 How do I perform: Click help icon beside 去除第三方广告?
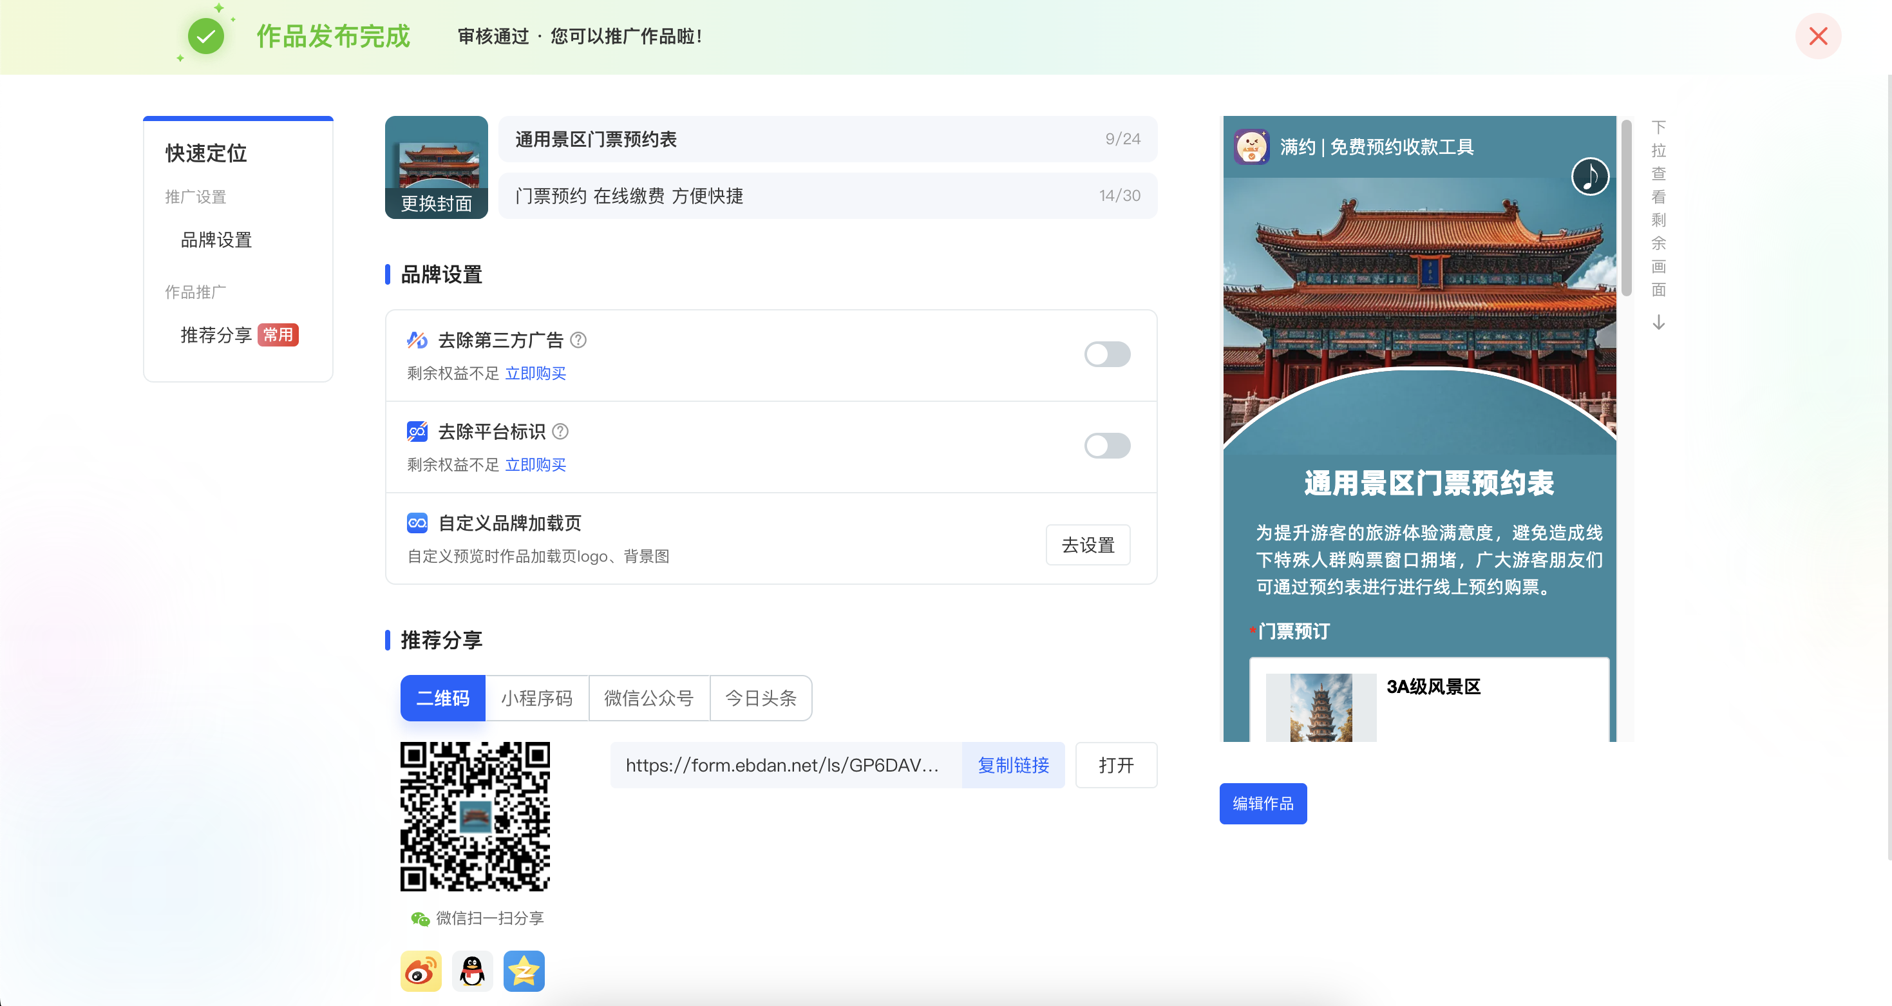tap(579, 340)
